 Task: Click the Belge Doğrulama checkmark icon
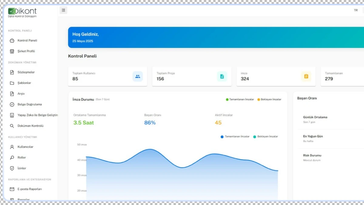click(x=12, y=104)
